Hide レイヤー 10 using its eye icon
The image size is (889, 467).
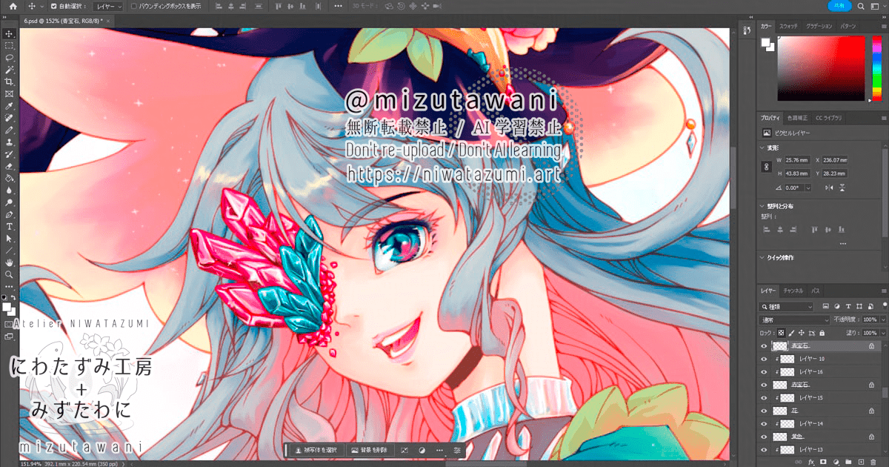(764, 359)
